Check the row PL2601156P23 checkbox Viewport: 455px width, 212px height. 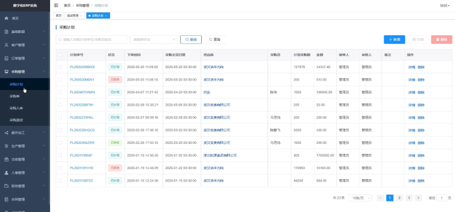click(60, 180)
